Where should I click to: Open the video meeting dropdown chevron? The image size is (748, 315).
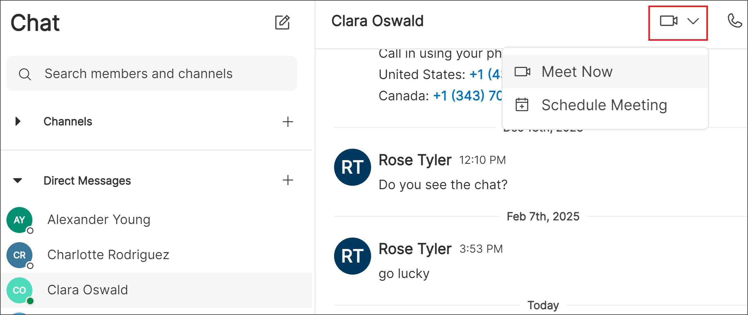click(693, 22)
